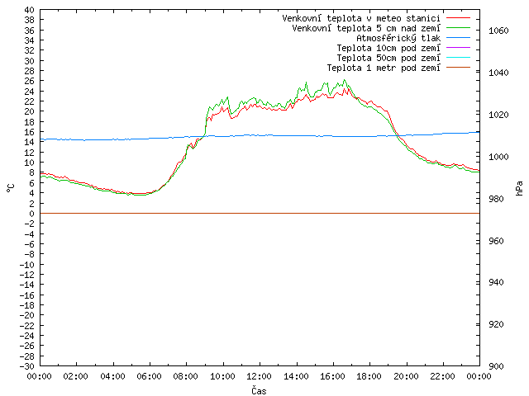Click the '12:00' time axis label

(x=259, y=376)
